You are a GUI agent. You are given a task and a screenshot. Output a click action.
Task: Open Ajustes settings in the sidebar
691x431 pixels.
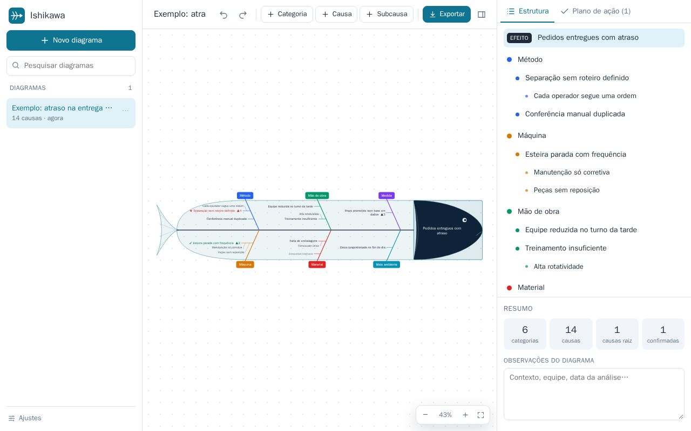coord(25,418)
